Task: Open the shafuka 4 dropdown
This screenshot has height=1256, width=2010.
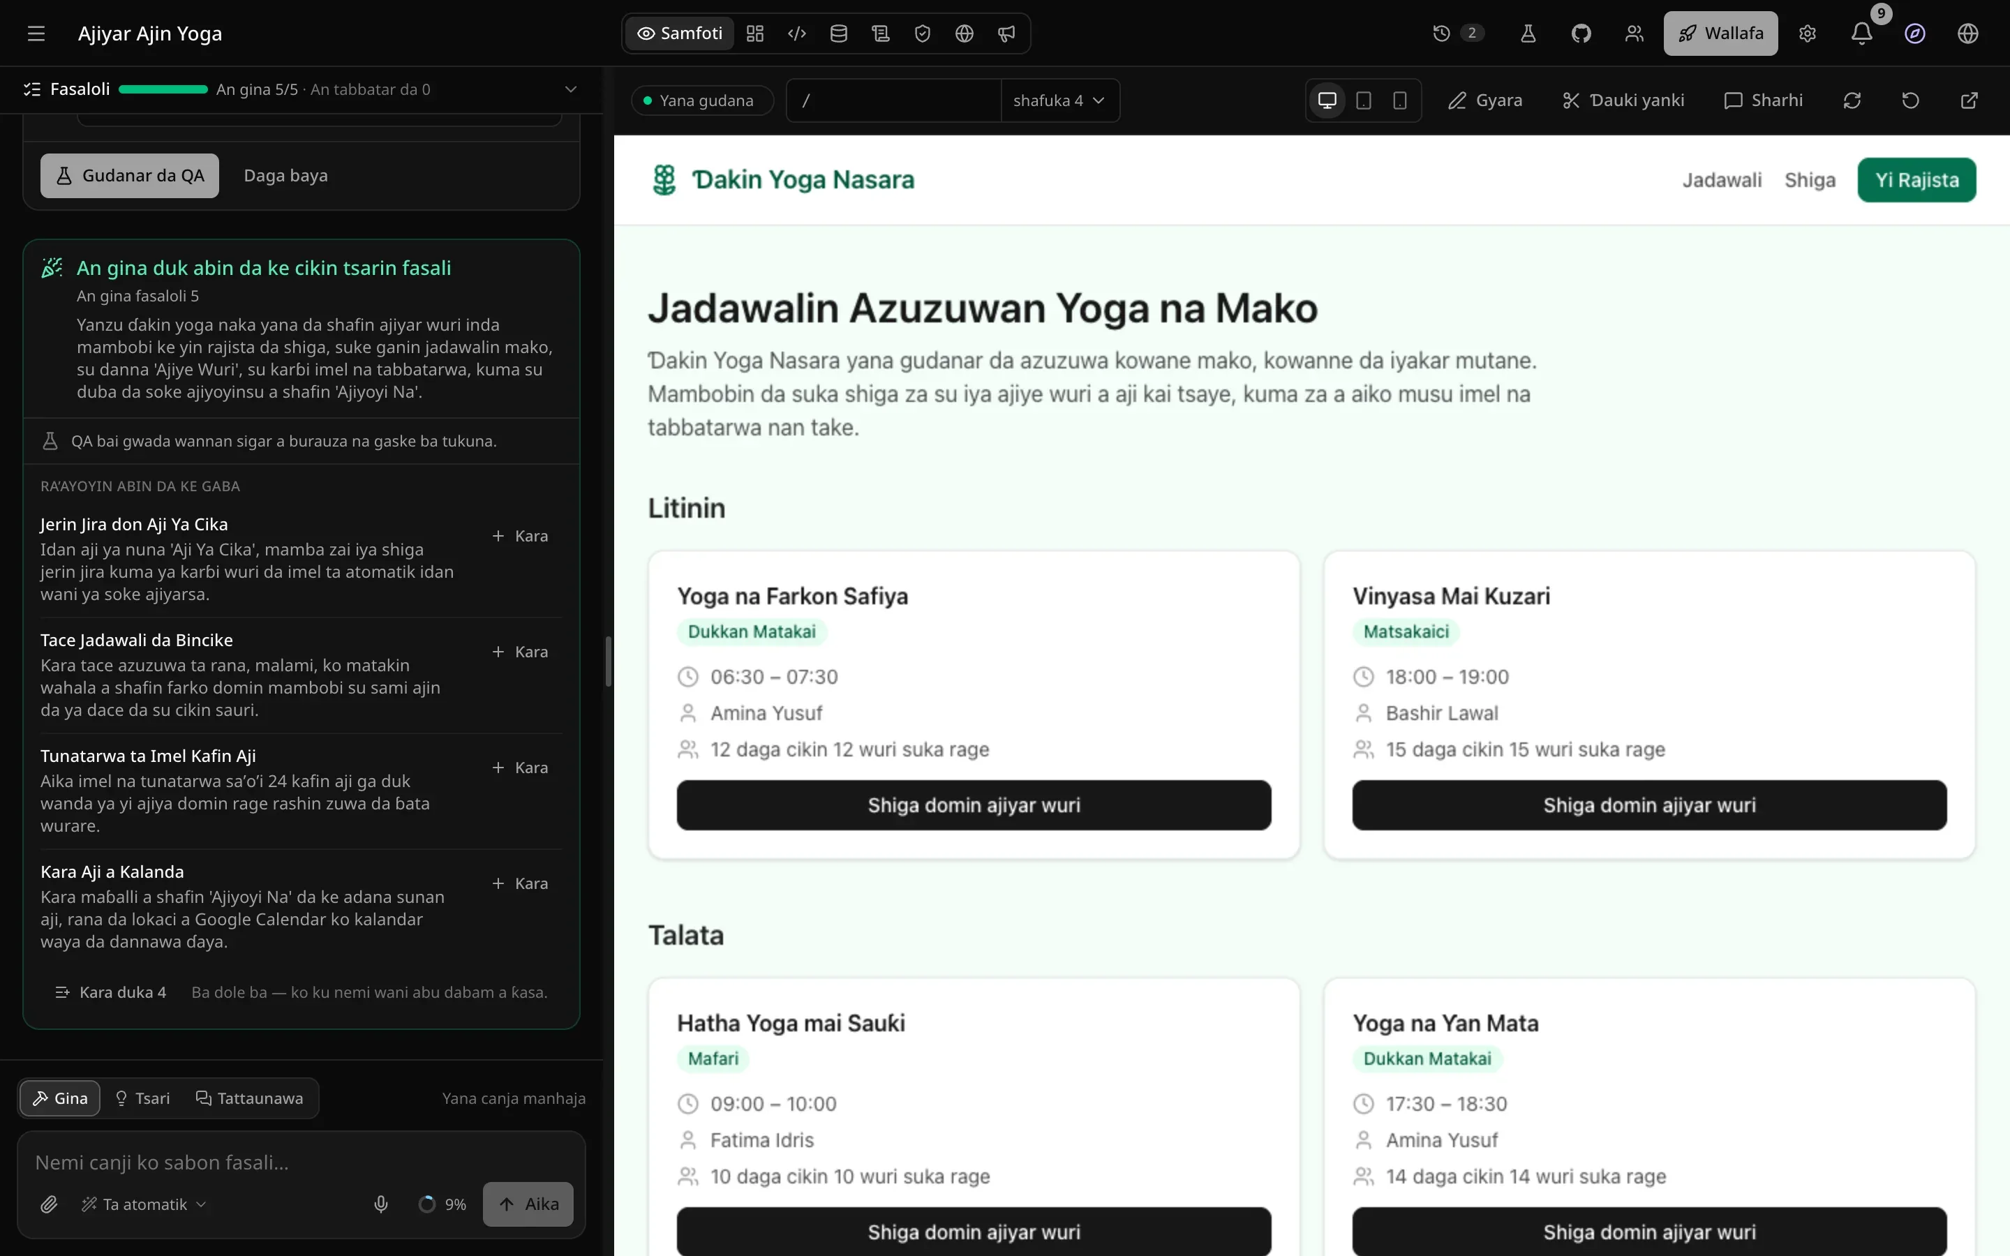Action: [x=1059, y=100]
